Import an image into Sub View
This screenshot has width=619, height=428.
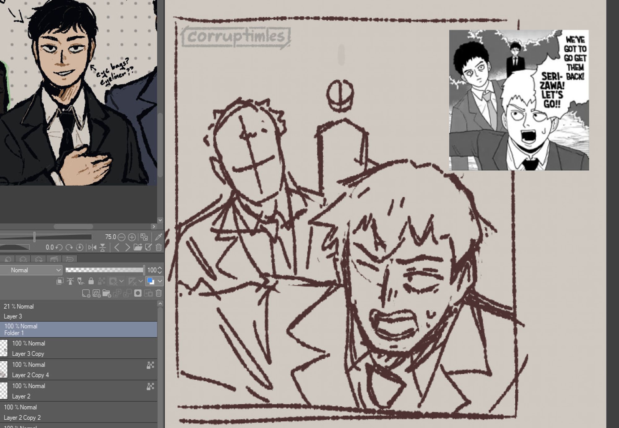(138, 247)
